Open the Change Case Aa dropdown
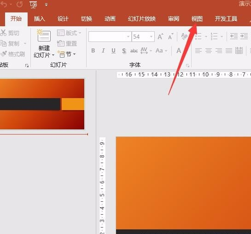Image resolution: width=251 pixels, height=234 pixels. (x=161, y=51)
